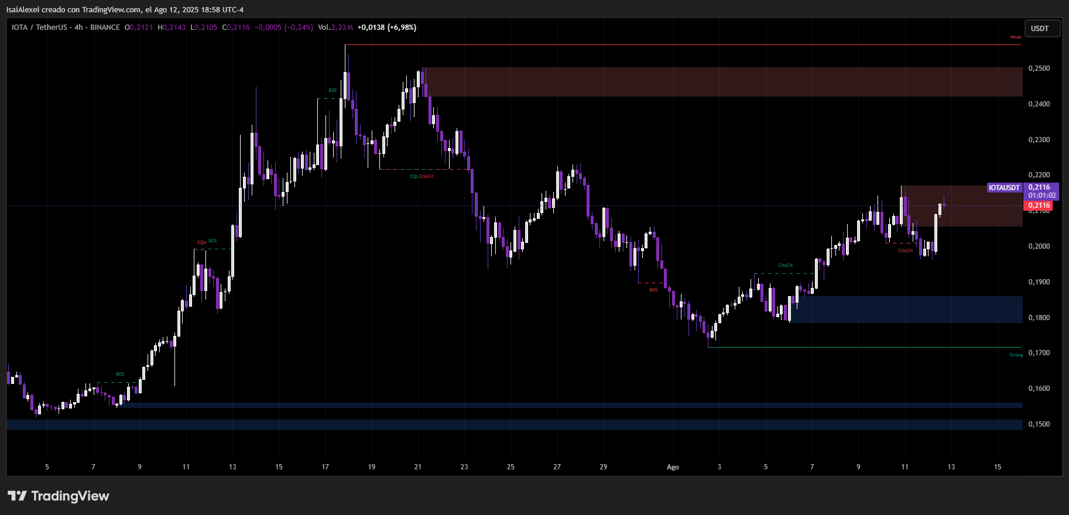Click the green BOS label near the 17th
The width and height of the screenshot is (1069, 515).
pyautogui.click(x=333, y=91)
